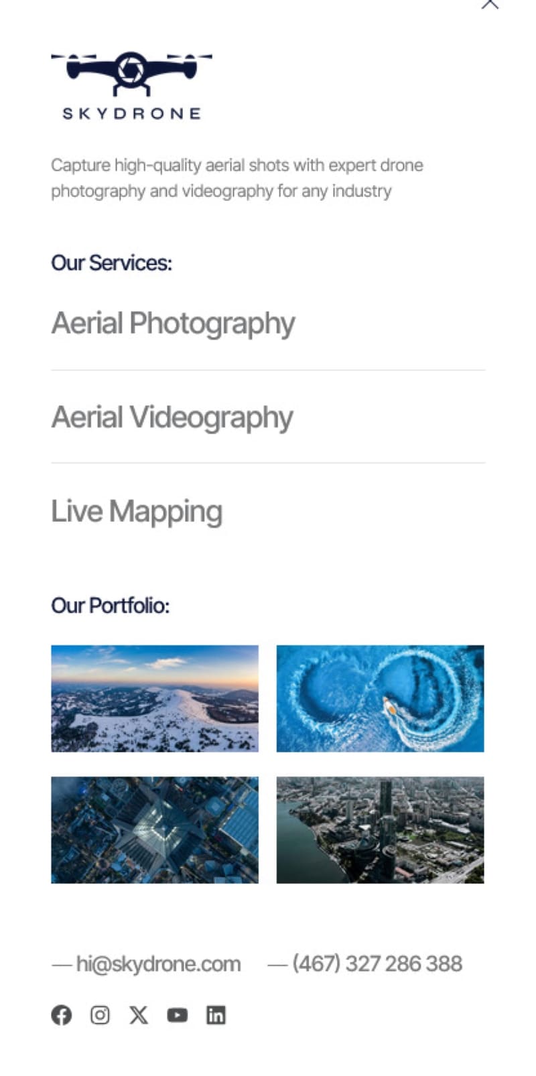Select the Live Mapping menu item
The height and width of the screenshot is (1076, 536).
[x=137, y=511]
